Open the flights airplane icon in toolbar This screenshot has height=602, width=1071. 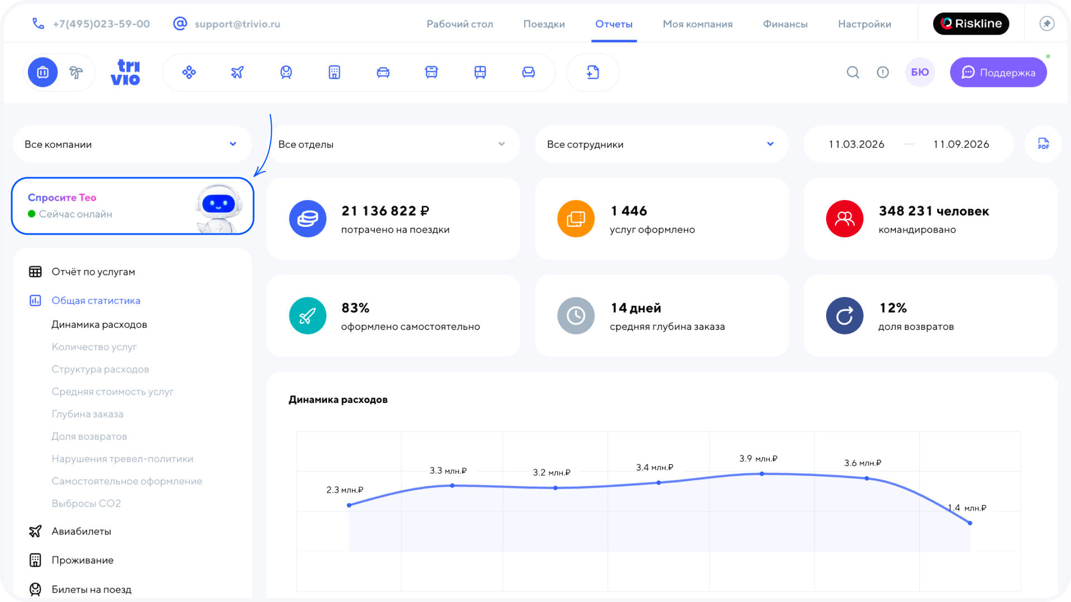point(238,72)
